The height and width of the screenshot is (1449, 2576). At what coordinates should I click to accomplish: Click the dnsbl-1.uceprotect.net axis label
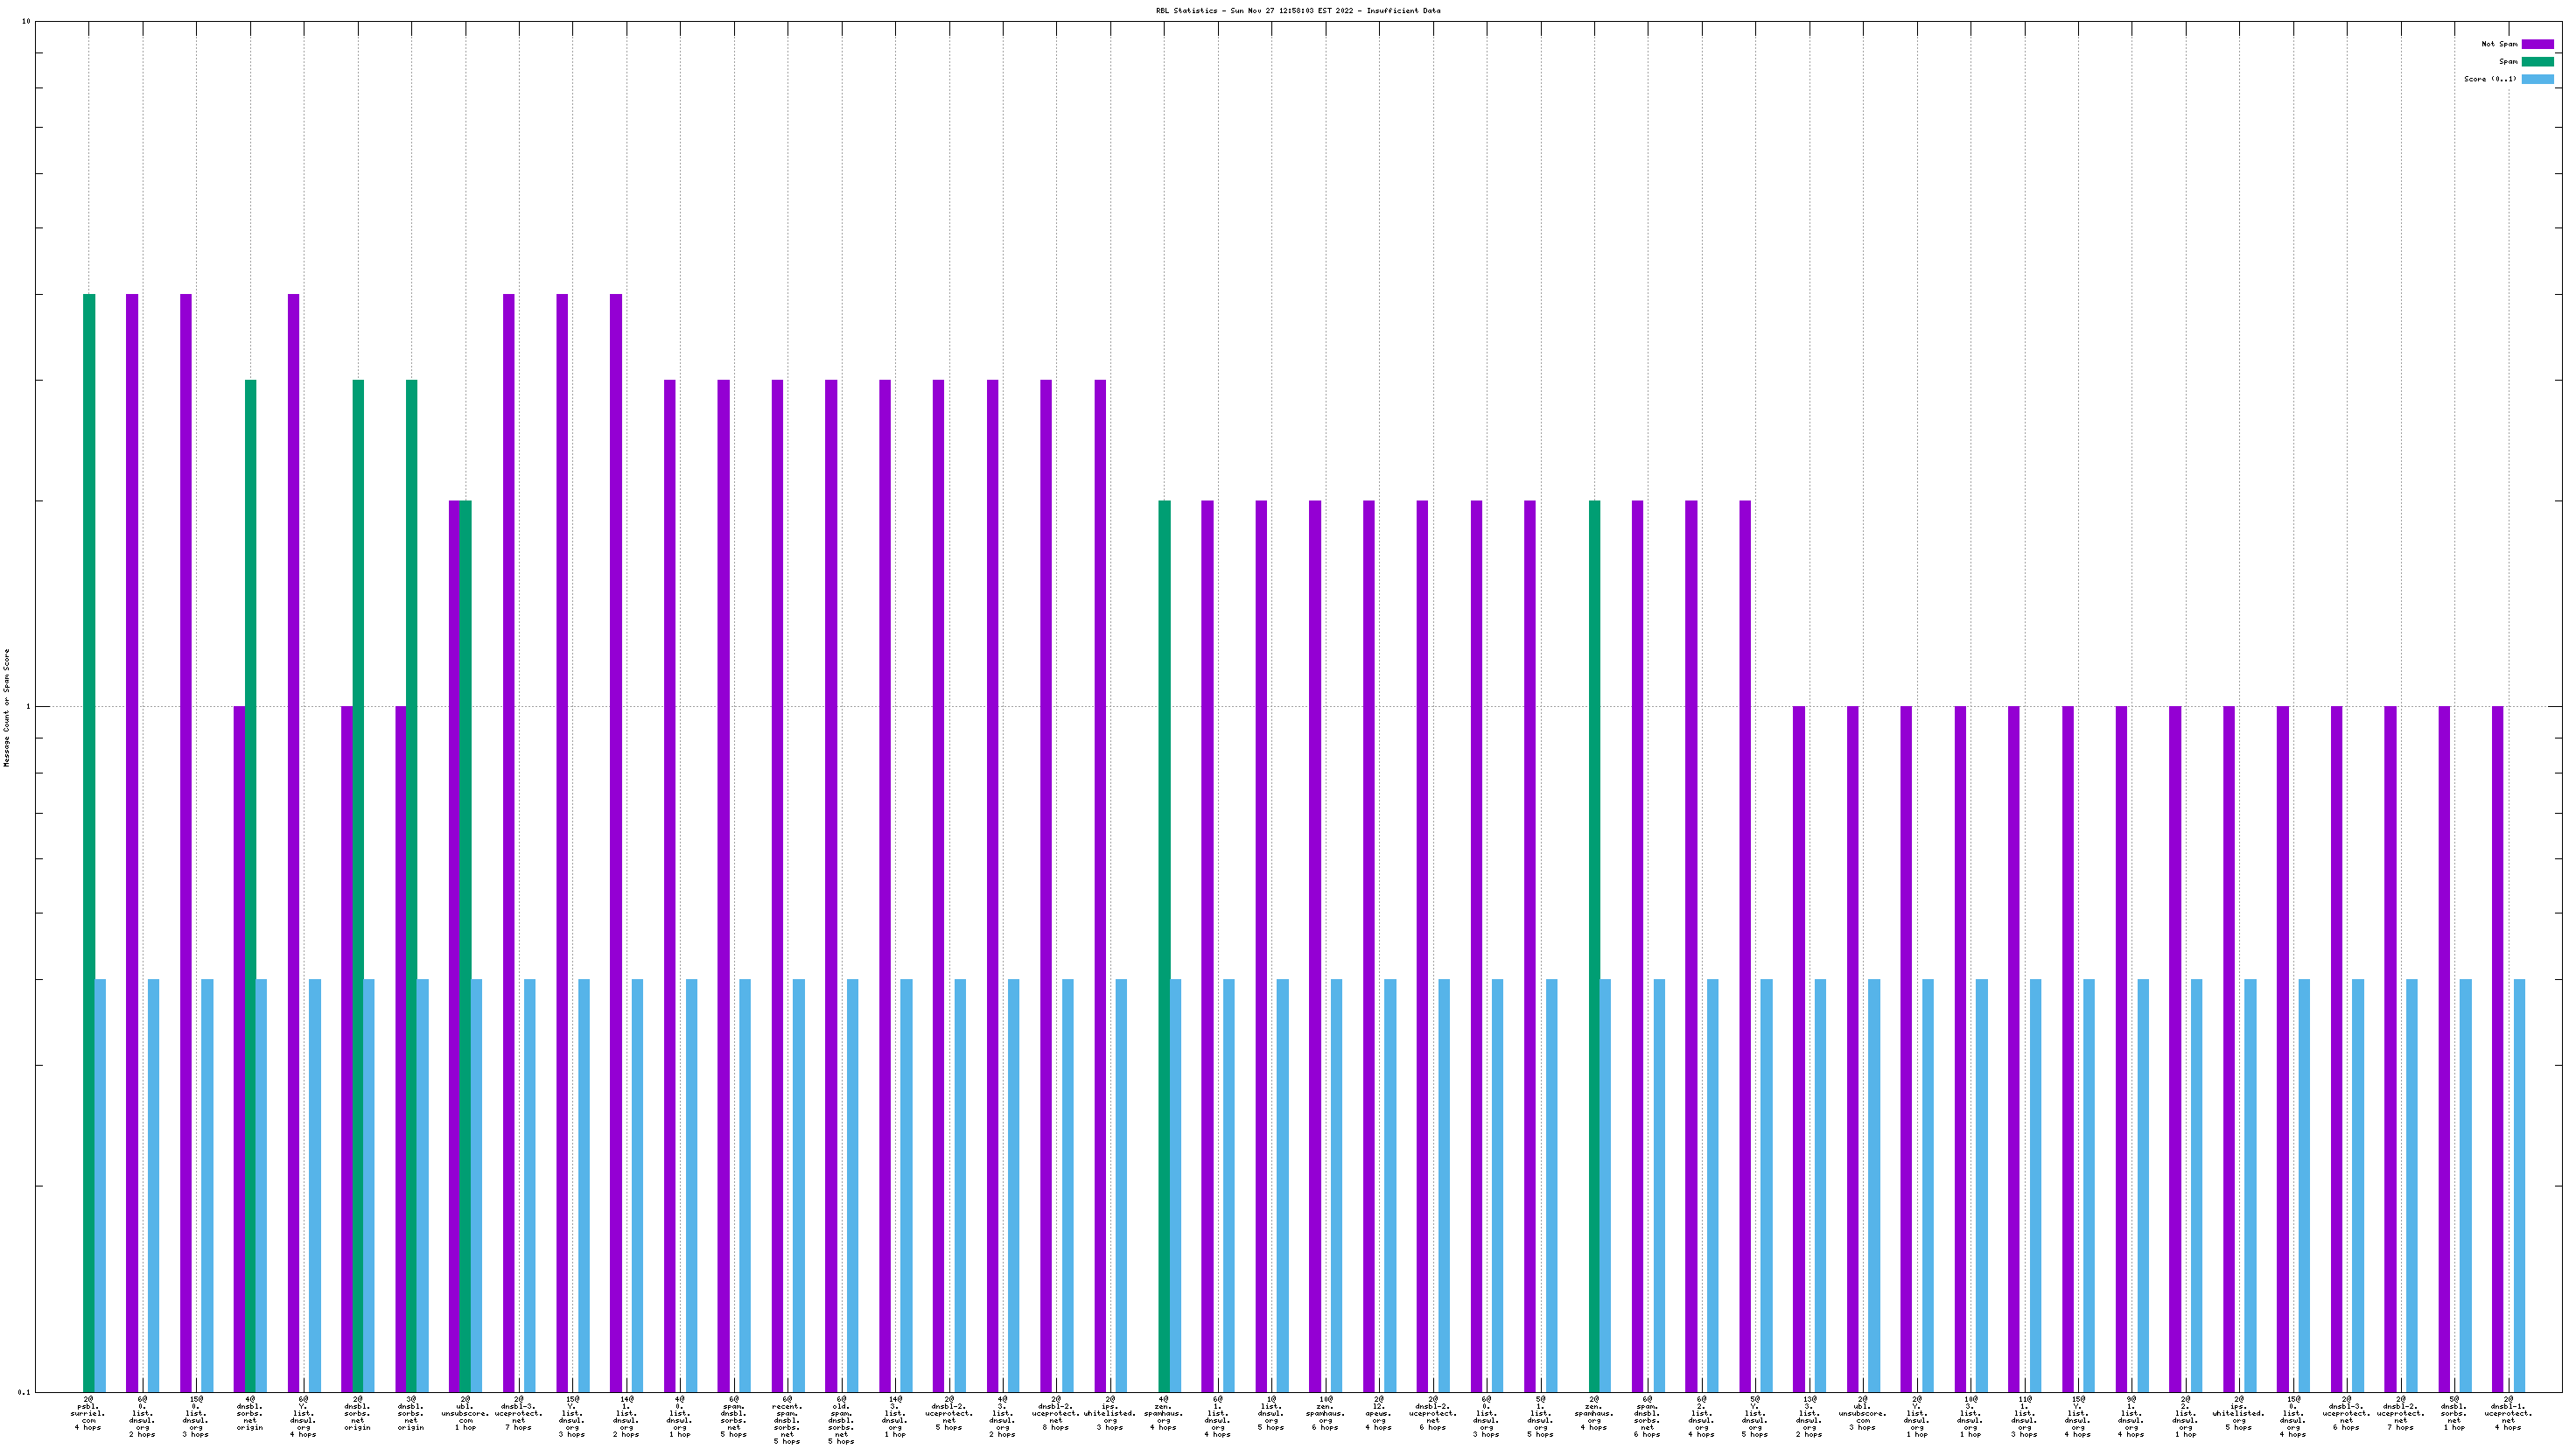point(2508,1412)
